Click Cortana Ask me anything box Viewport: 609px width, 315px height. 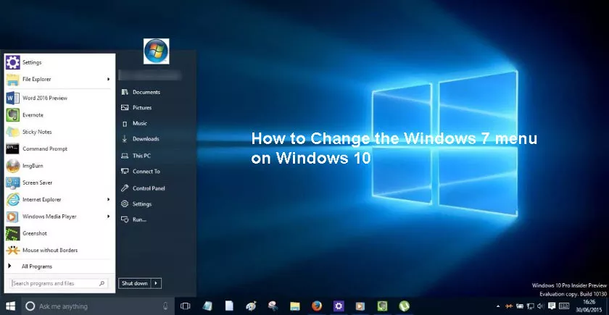point(97,306)
